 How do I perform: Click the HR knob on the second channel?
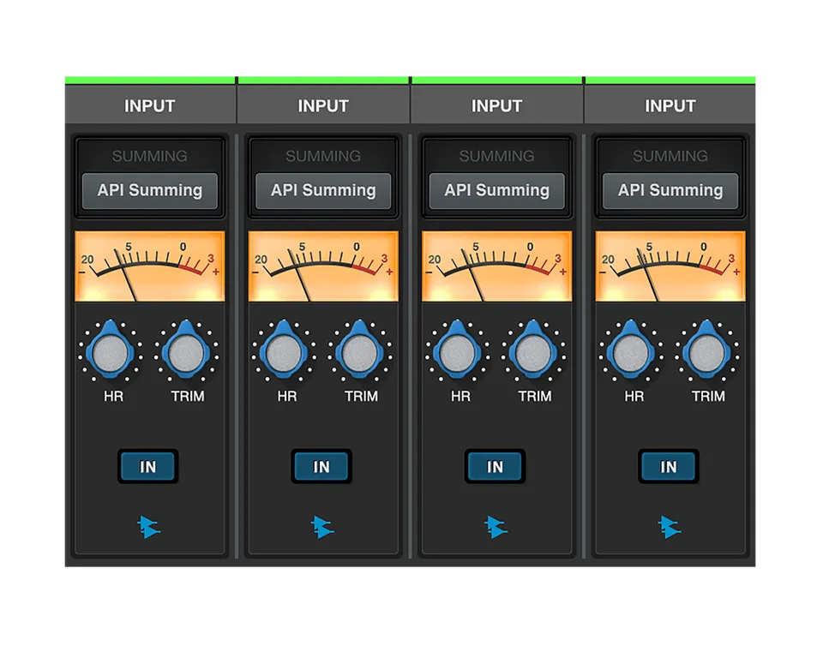(x=284, y=350)
